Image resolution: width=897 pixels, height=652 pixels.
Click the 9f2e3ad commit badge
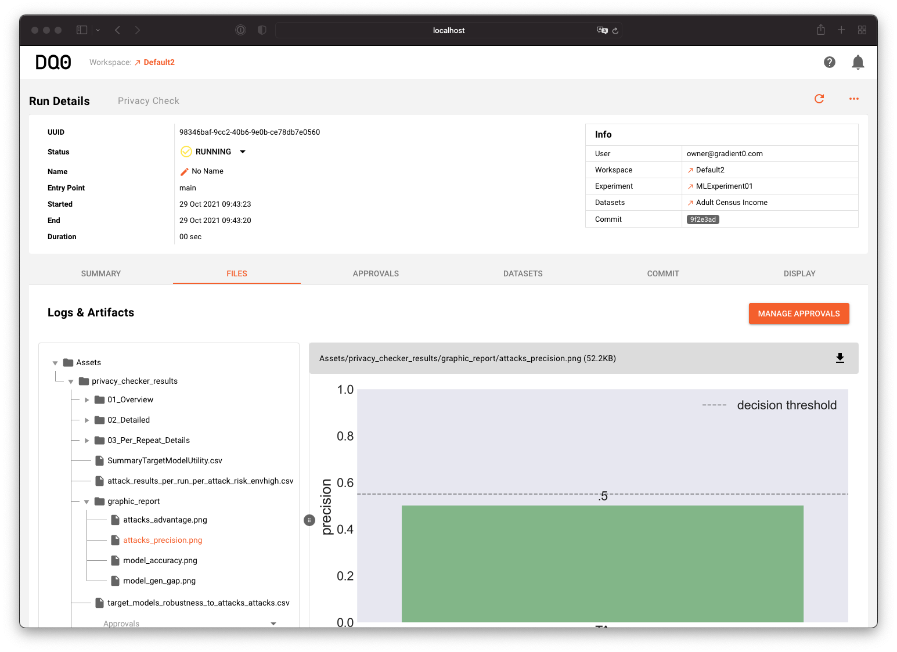tap(703, 219)
